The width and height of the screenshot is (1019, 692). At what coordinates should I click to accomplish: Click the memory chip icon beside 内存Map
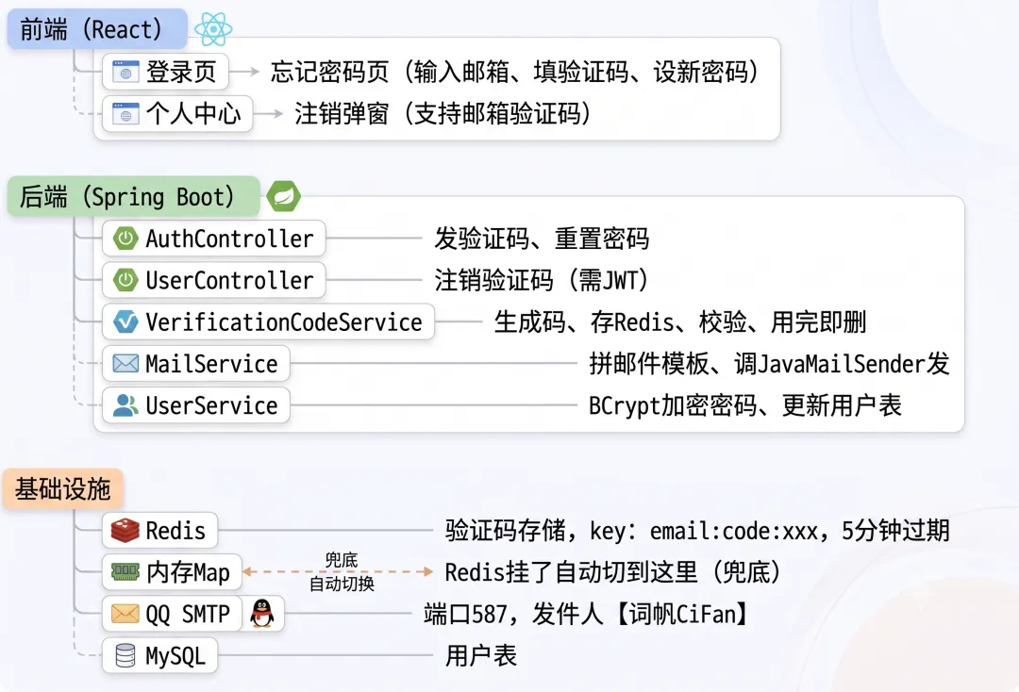[125, 571]
